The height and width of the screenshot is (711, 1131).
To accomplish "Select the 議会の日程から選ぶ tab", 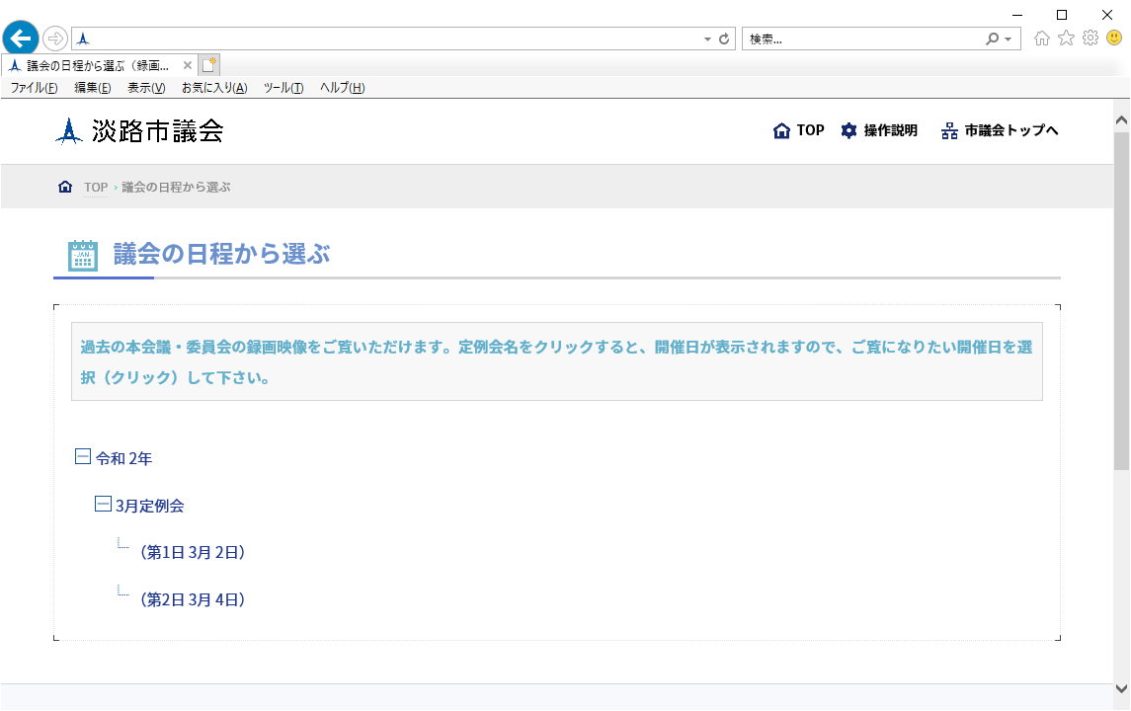I will 98,65.
